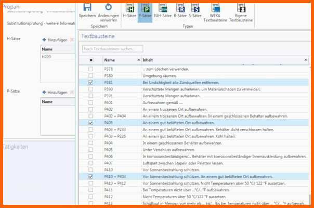
Task: Click Hinzufügen next to H-Sätze
Action: [x=55, y=40]
